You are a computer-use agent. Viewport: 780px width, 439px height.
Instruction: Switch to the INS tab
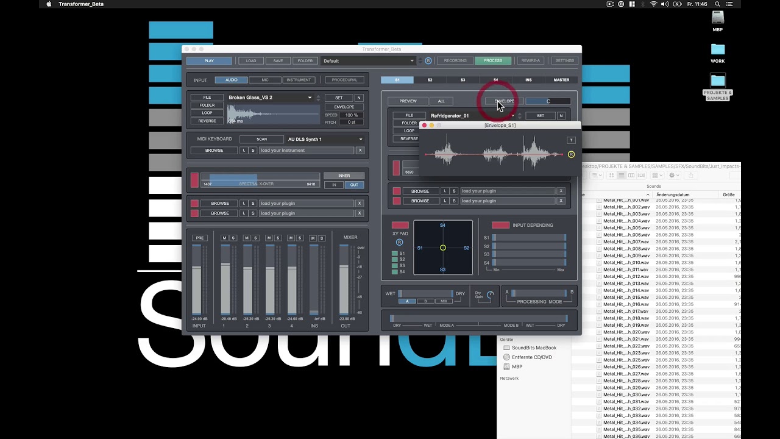pos(528,80)
